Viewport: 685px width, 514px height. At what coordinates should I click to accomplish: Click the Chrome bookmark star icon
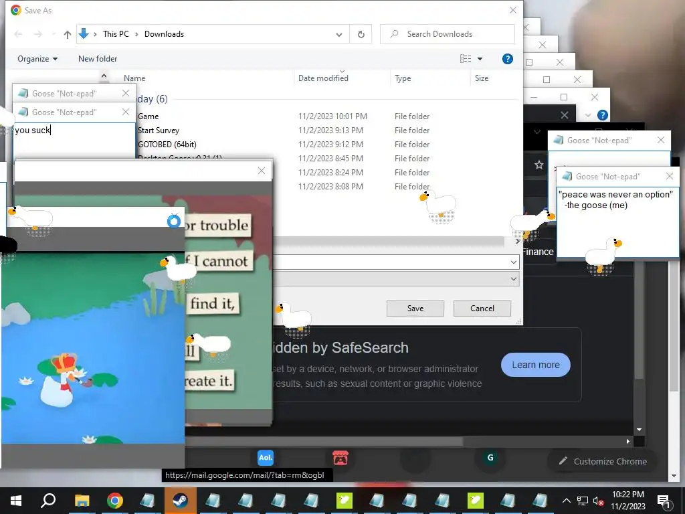[x=539, y=165]
